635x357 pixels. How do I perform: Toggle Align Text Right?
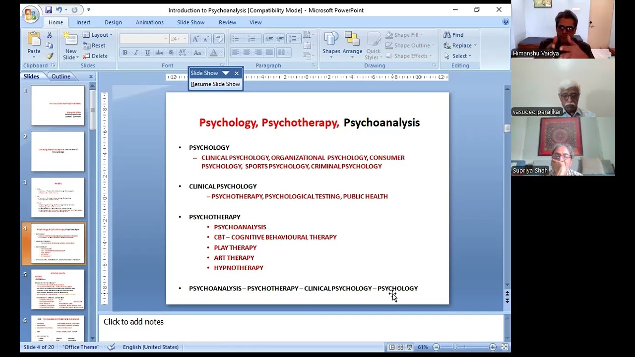click(x=258, y=53)
